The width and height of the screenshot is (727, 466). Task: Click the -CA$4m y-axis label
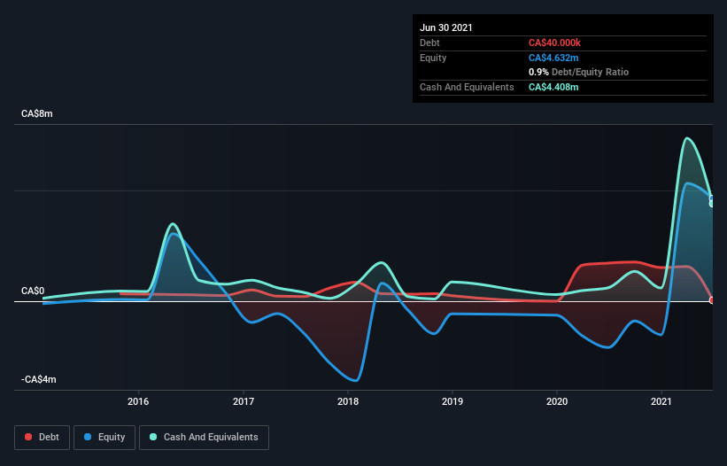38,379
